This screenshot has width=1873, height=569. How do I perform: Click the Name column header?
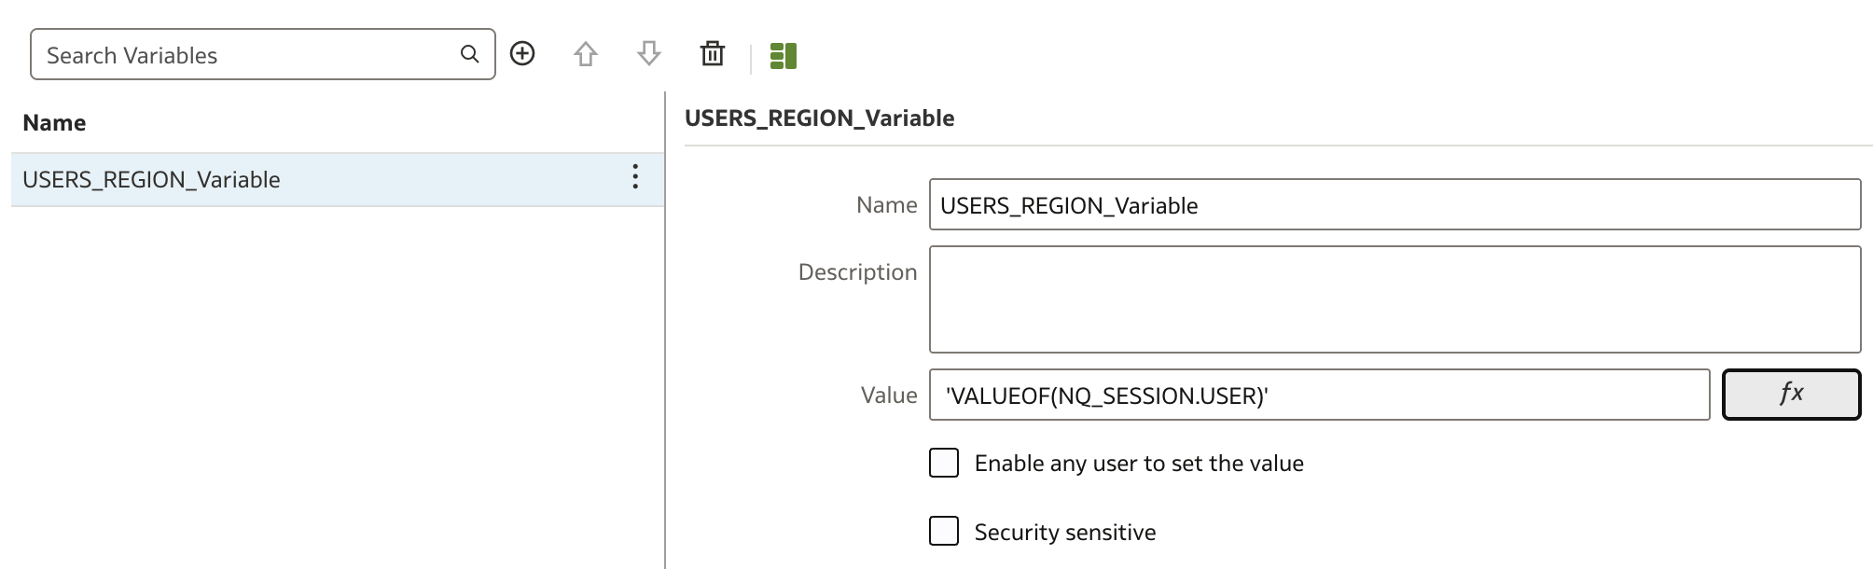(x=54, y=122)
